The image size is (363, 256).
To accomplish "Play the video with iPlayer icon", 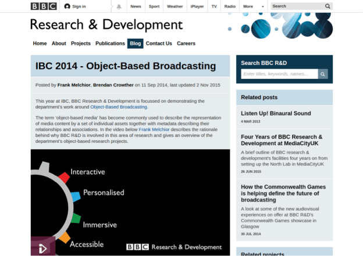I will click(43, 246).
